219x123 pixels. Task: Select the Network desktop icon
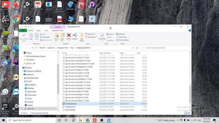point(70,5)
